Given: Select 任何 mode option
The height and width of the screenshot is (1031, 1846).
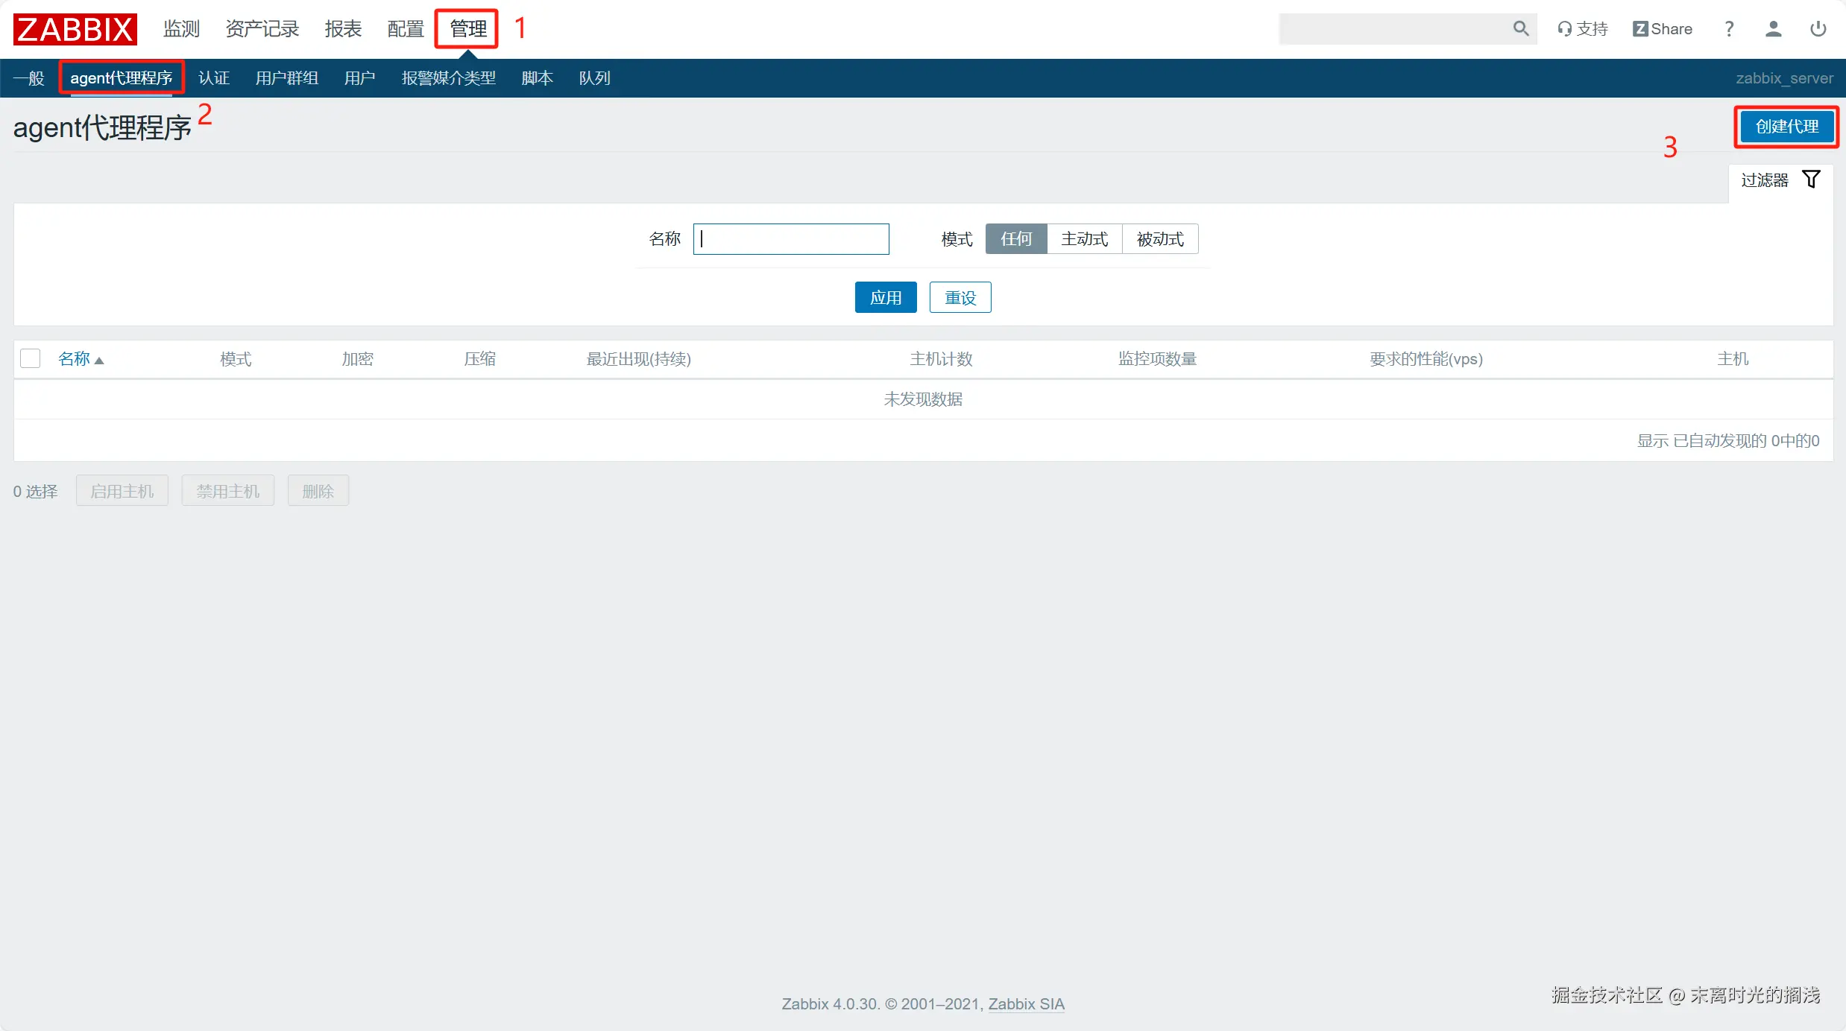Looking at the screenshot, I should pos(1015,239).
